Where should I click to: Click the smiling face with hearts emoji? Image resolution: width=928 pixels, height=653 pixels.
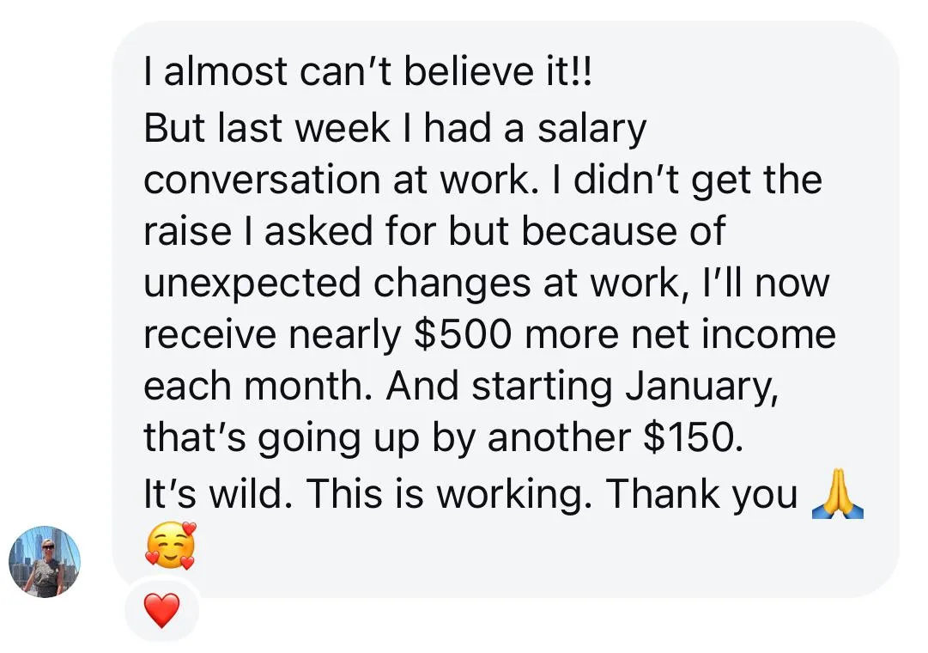[x=171, y=546]
